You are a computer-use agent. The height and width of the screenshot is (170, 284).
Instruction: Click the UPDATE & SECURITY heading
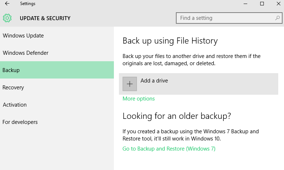pyautogui.click(x=45, y=18)
